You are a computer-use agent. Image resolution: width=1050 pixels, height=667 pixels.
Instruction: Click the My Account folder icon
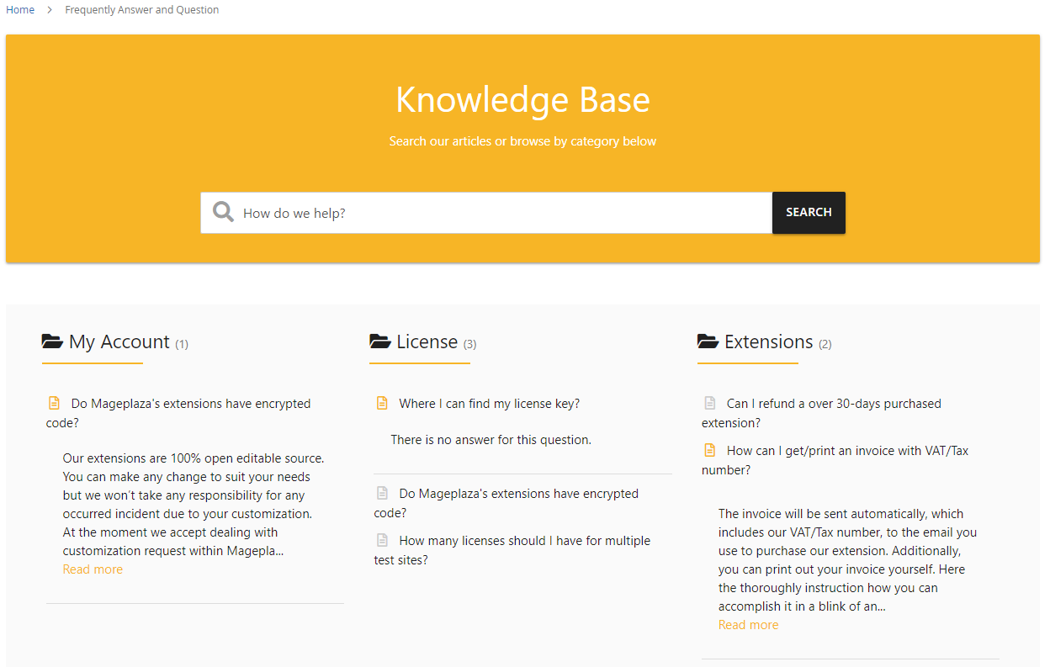pyautogui.click(x=52, y=341)
